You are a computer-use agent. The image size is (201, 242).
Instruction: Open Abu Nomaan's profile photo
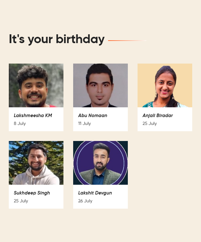tap(100, 85)
